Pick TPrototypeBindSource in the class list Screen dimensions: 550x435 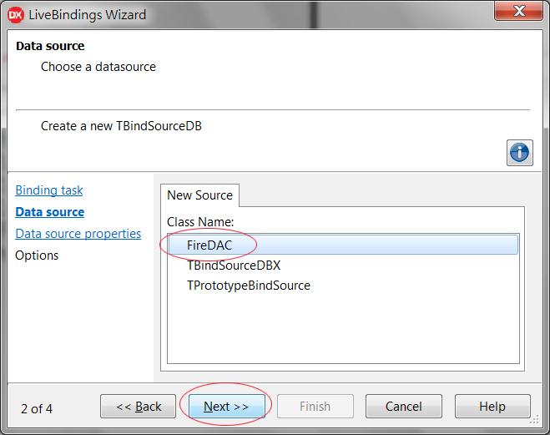coord(343,286)
